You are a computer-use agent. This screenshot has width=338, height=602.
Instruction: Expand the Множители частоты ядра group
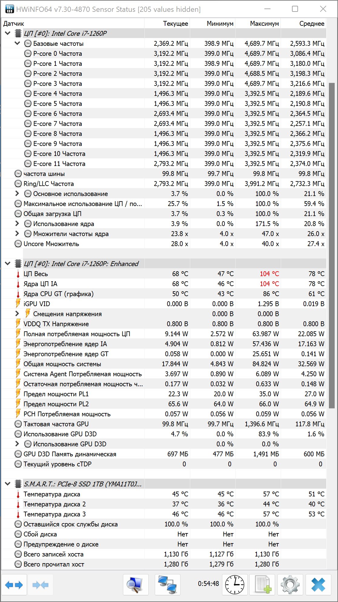[17, 233]
